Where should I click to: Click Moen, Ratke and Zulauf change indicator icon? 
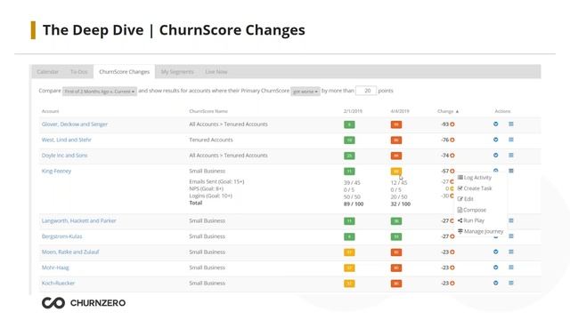pyautogui.click(x=452, y=252)
